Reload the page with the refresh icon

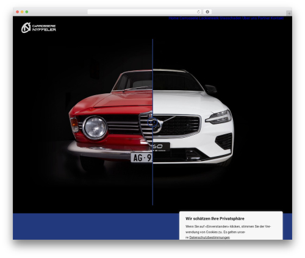(x=198, y=12)
